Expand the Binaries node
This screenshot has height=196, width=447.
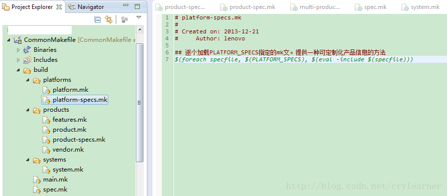click(x=18, y=50)
